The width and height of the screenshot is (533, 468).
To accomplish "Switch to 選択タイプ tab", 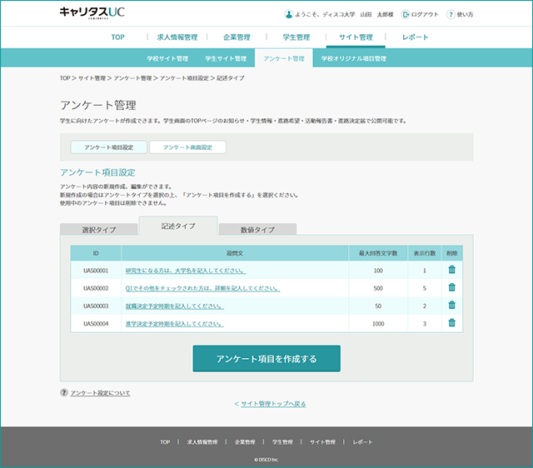I will click(99, 229).
